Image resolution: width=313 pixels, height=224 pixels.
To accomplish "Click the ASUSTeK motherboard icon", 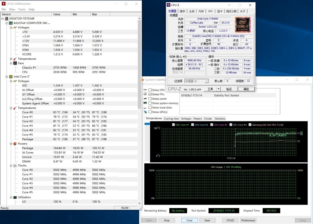I will [x=11, y=23].
